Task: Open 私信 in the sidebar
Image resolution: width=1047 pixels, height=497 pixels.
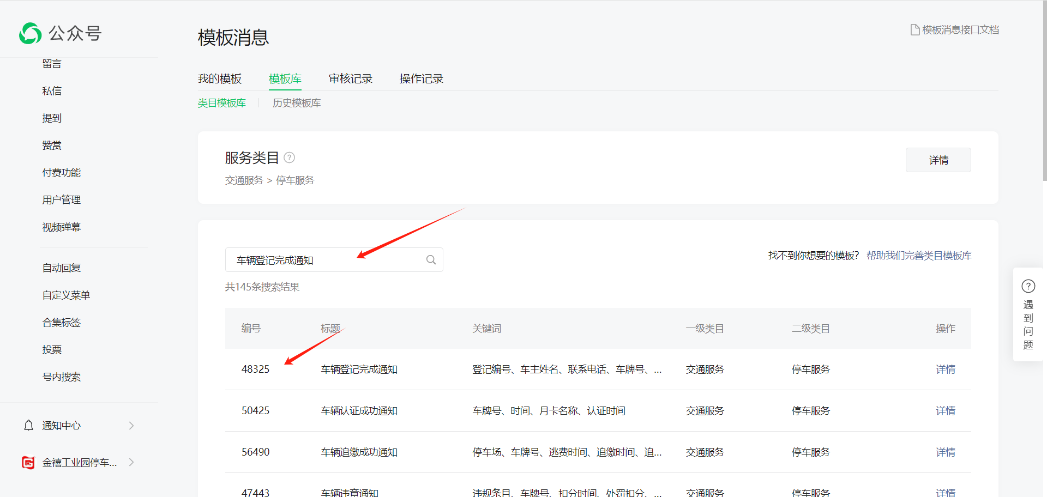Action: [52, 91]
